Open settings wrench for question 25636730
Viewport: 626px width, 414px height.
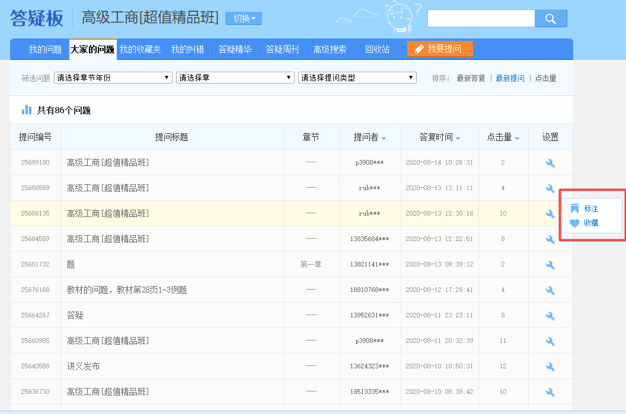pyautogui.click(x=550, y=391)
